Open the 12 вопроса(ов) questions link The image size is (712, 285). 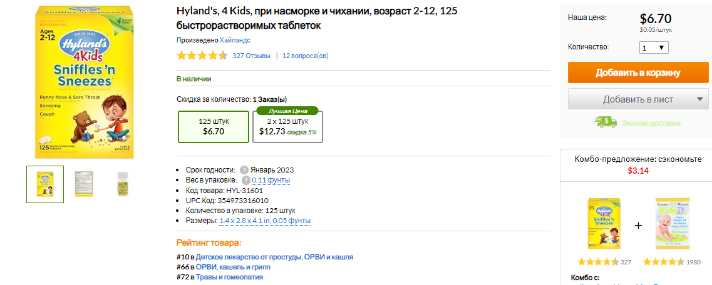305,56
